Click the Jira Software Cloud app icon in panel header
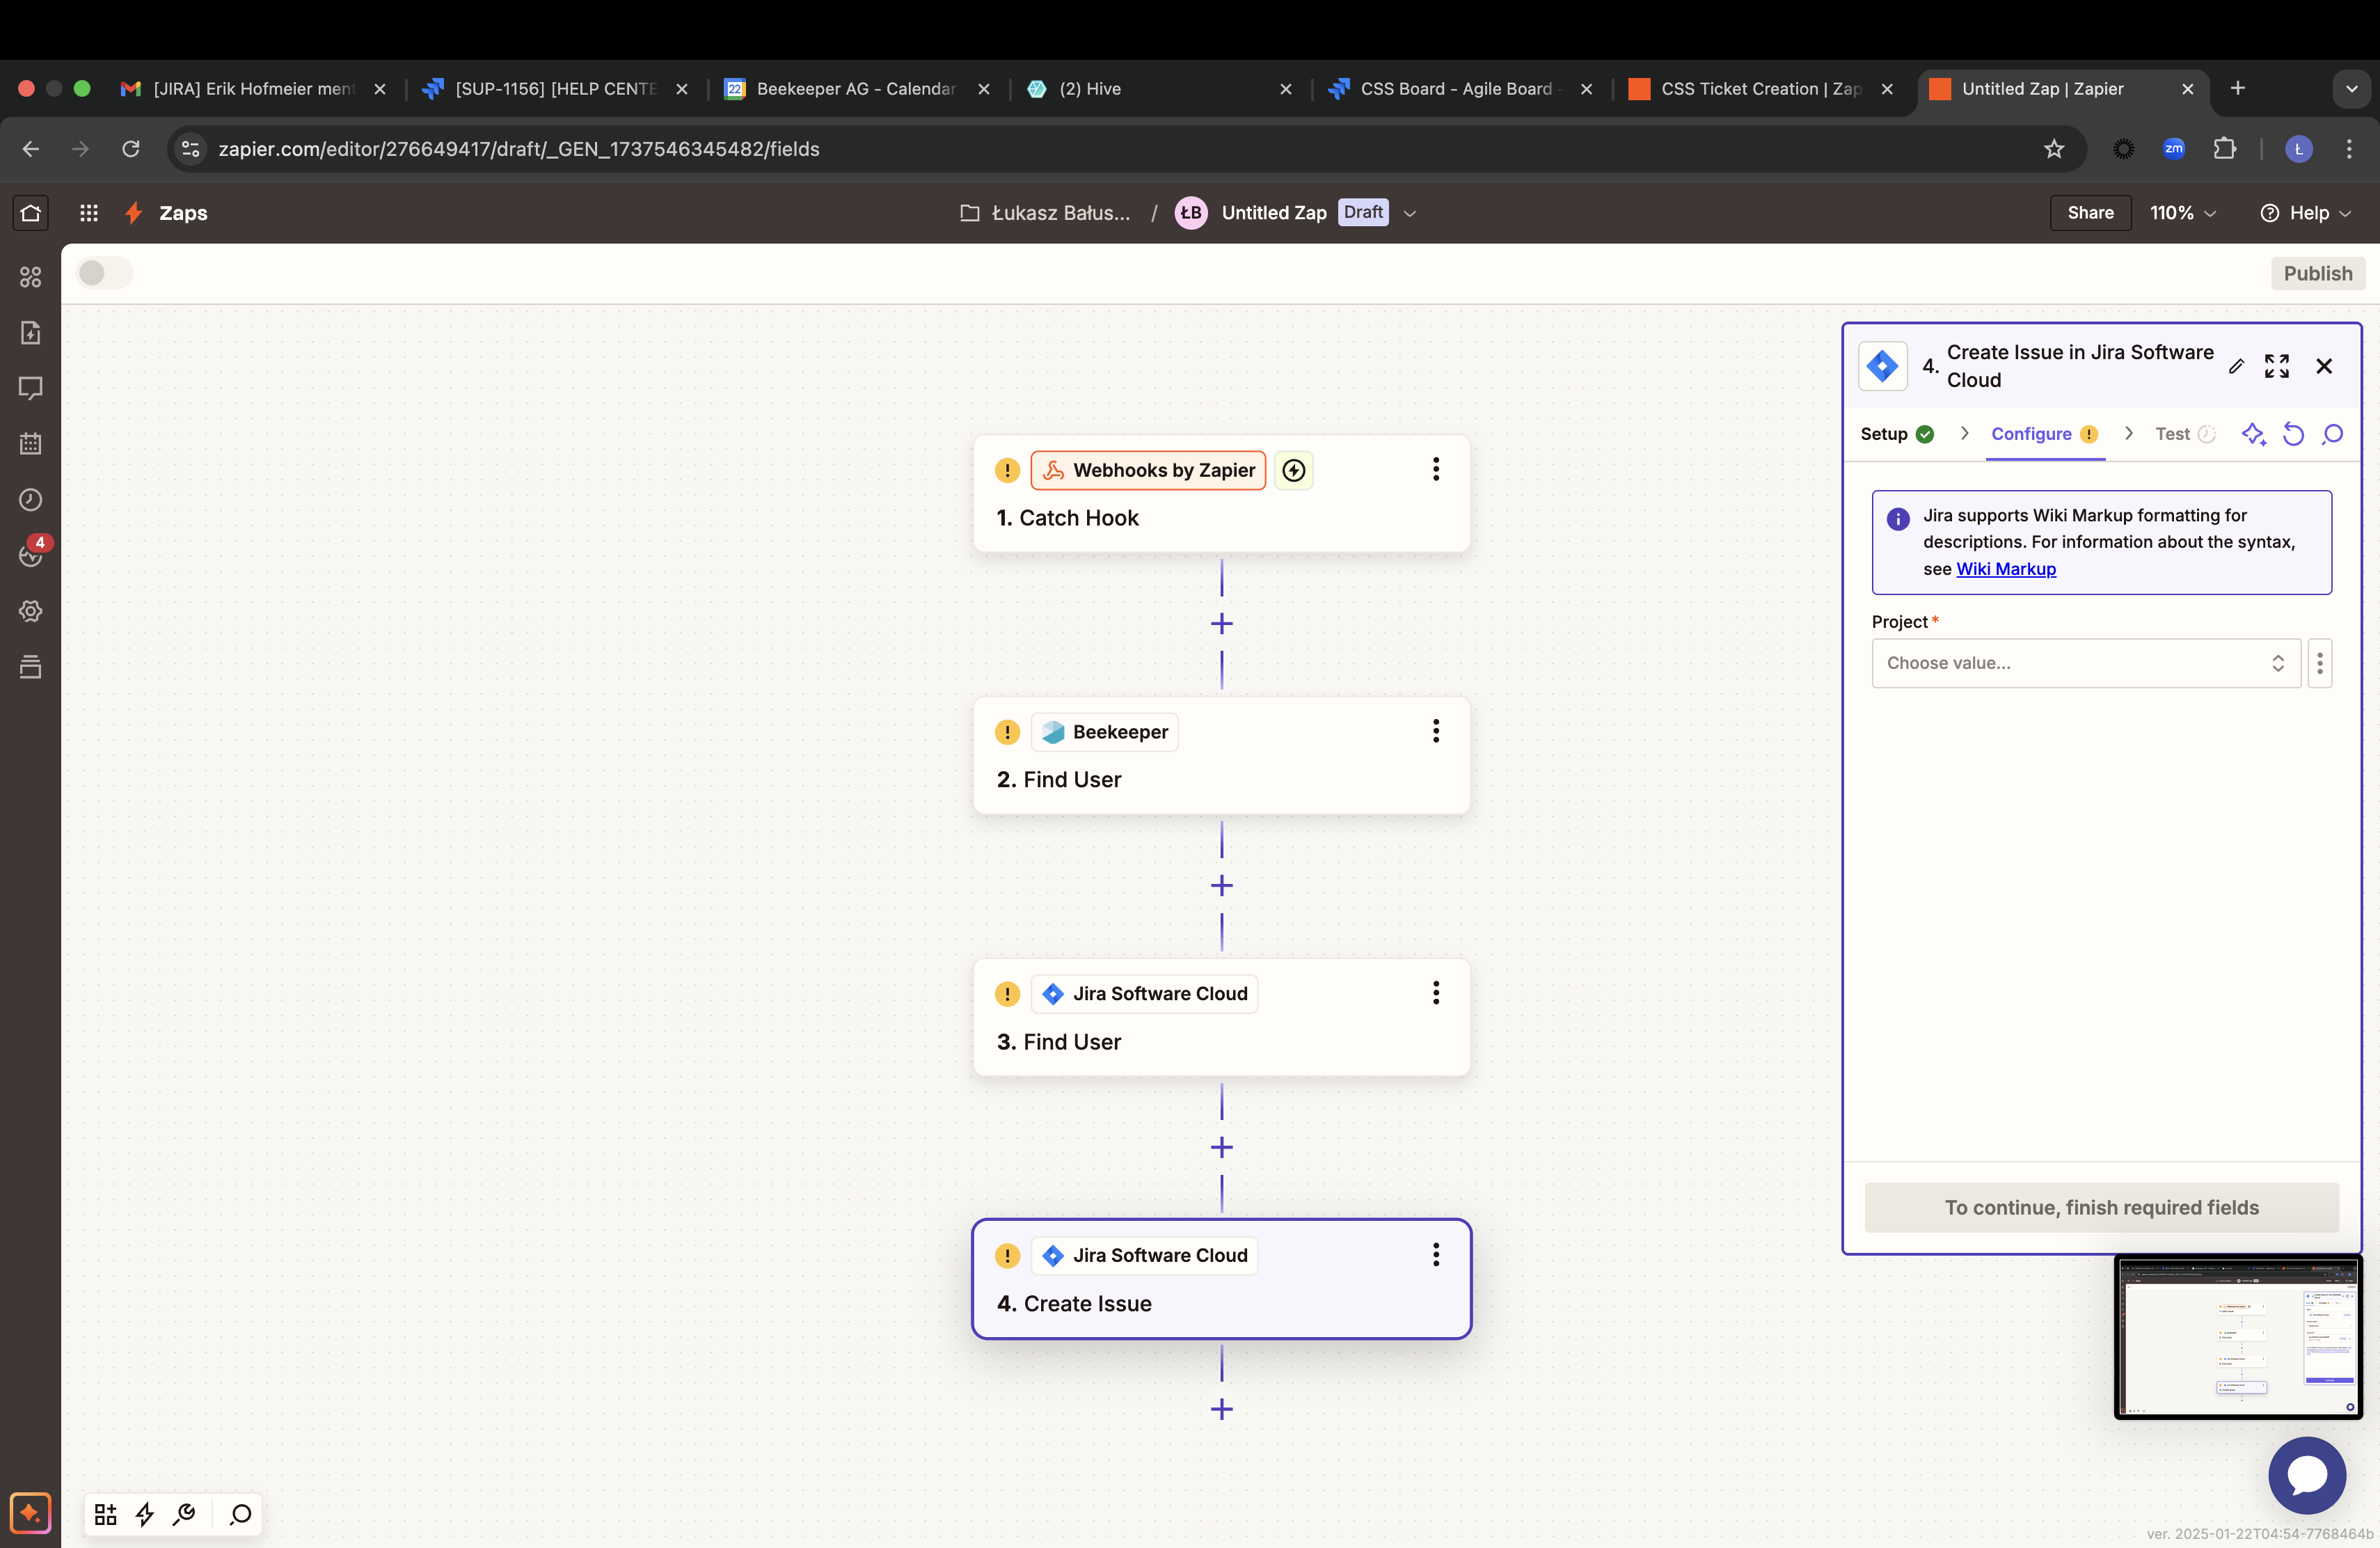2380x1548 pixels. (1882, 366)
